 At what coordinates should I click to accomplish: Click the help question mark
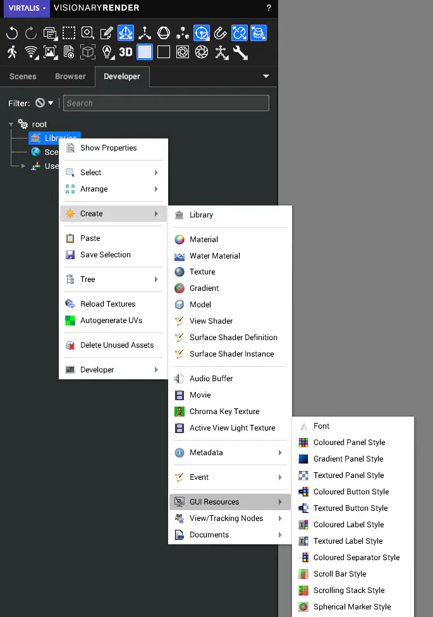tap(269, 8)
